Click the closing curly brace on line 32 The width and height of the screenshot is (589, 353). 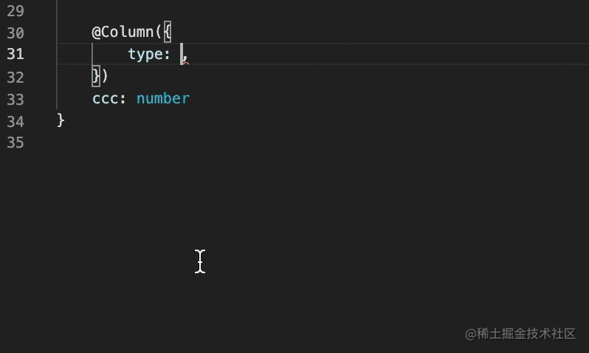pos(96,76)
